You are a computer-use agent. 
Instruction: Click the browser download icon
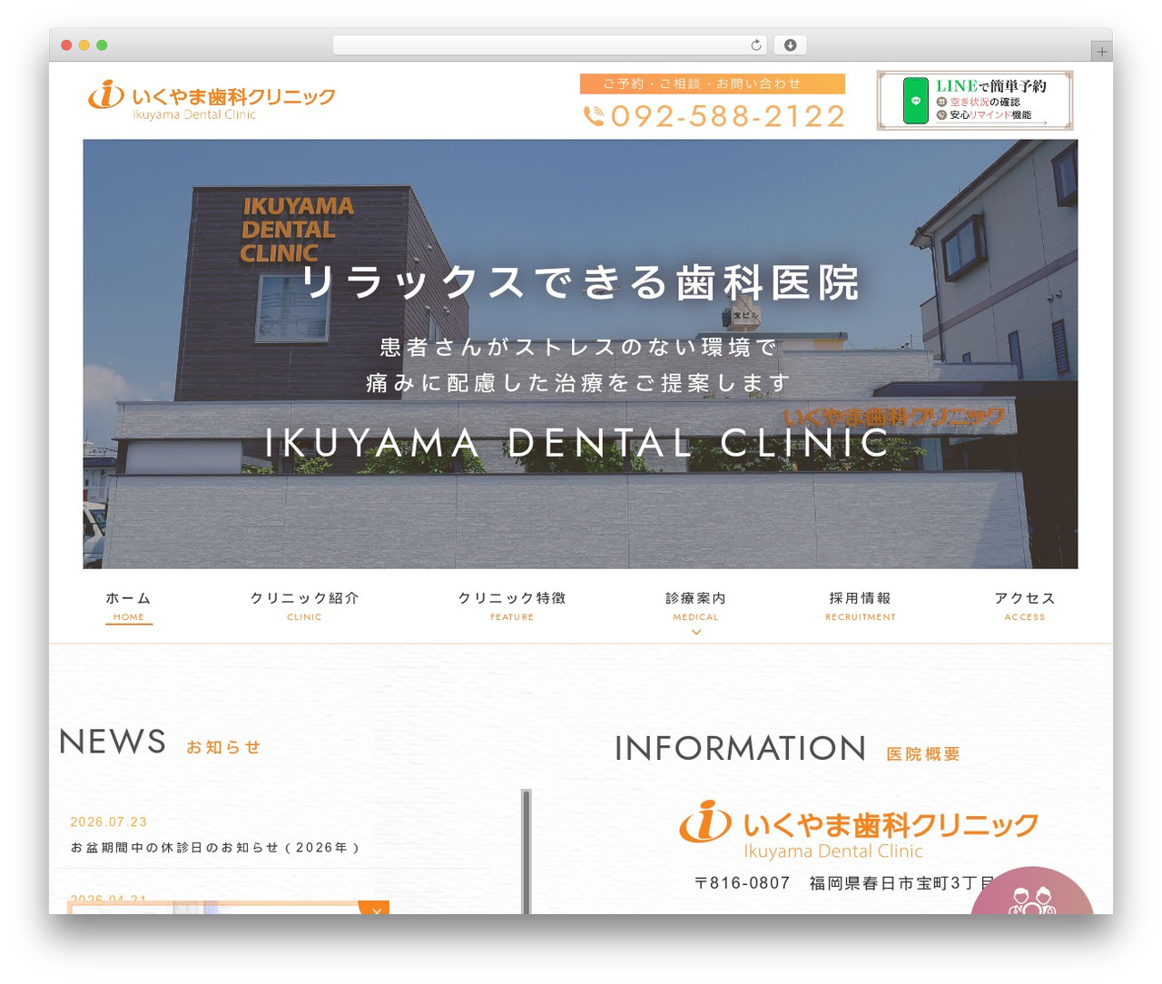(x=791, y=45)
